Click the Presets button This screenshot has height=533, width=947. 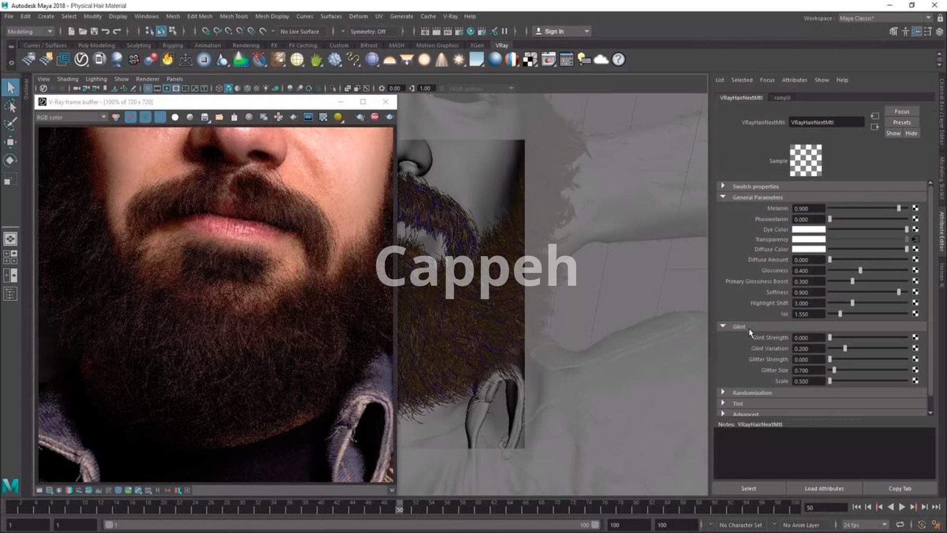[x=902, y=122]
